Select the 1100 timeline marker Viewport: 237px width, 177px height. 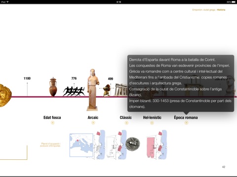(x=27, y=78)
